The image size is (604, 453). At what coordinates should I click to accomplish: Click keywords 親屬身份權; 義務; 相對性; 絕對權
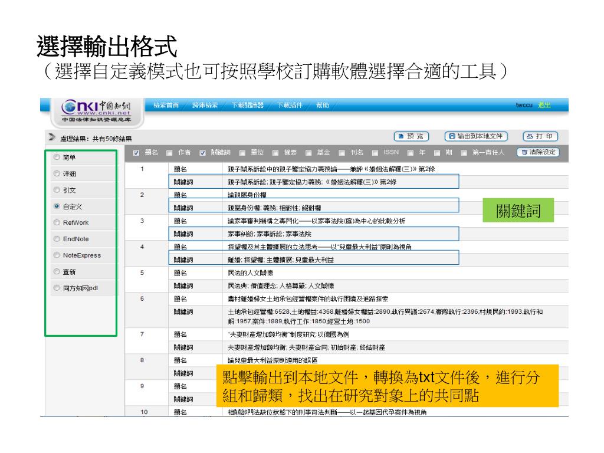[x=274, y=208]
